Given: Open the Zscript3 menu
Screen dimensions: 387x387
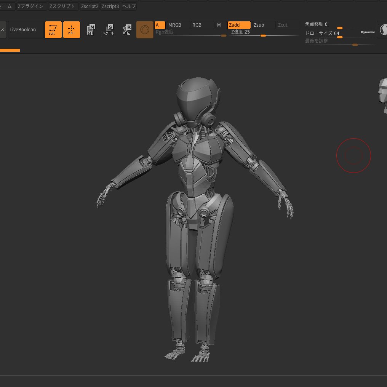Looking at the screenshot, I should [x=110, y=6].
